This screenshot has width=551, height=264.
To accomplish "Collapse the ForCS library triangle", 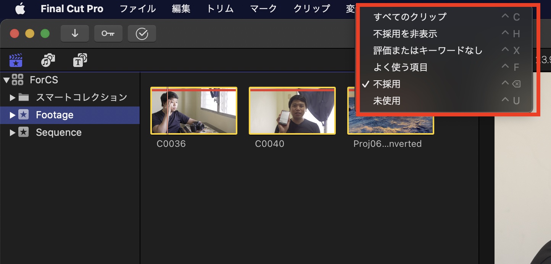I will 6,80.
